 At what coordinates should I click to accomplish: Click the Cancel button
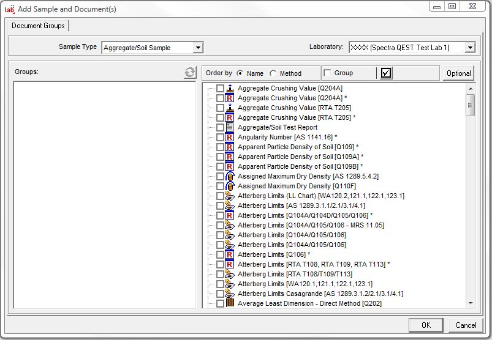[466, 325]
